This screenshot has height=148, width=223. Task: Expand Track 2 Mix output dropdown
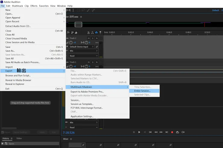(x=84, y=51)
